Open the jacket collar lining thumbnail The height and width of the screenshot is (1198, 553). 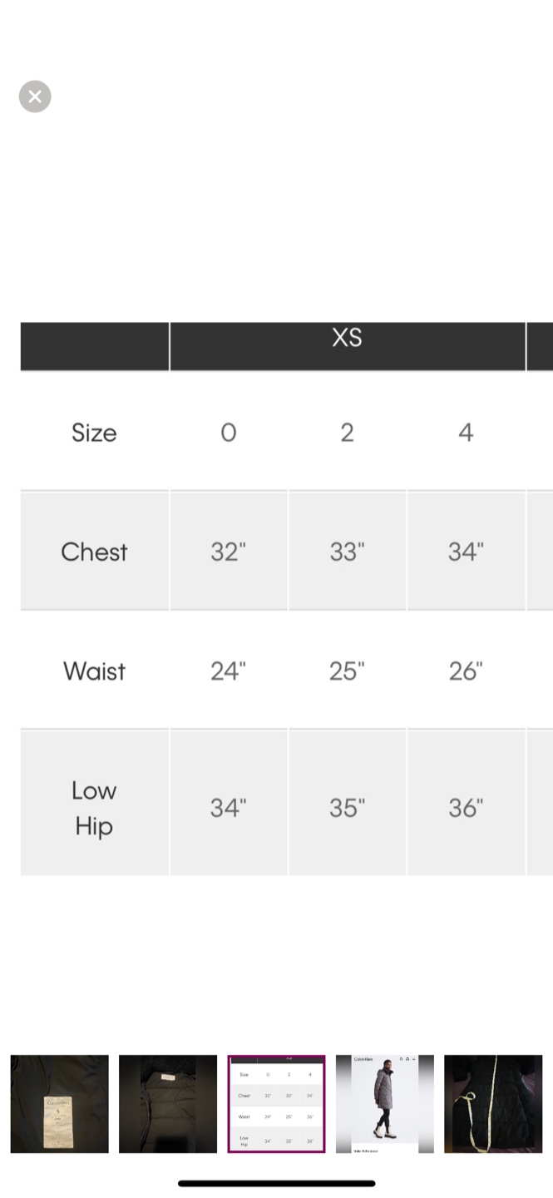tap(168, 1103)
